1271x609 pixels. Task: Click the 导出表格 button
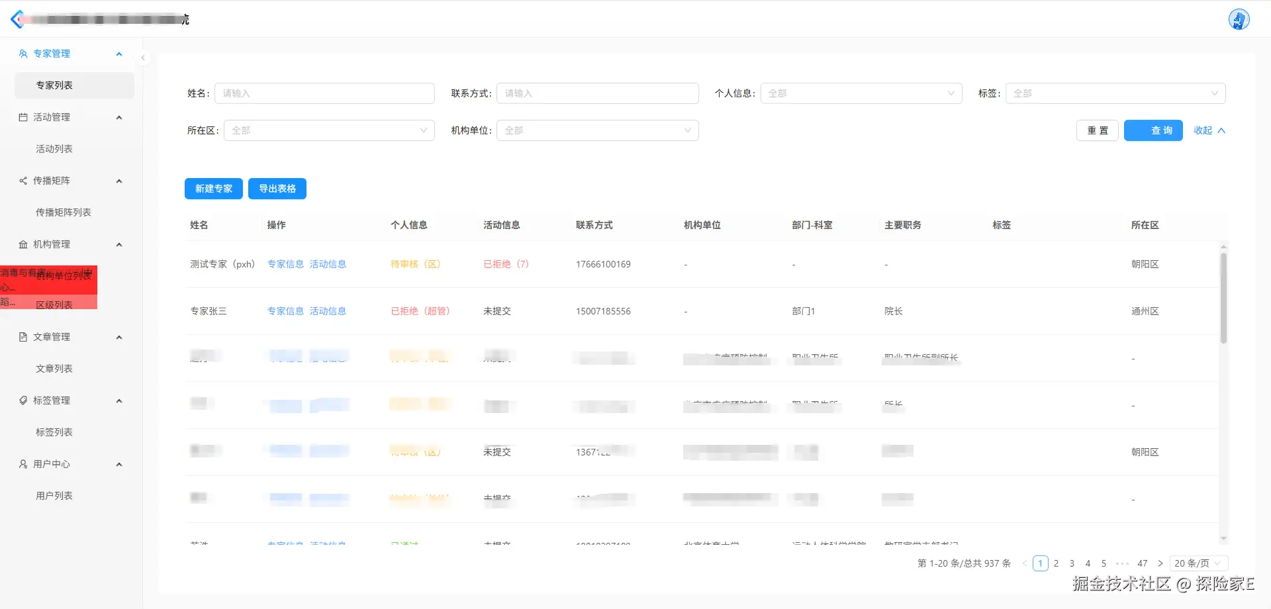277,189
